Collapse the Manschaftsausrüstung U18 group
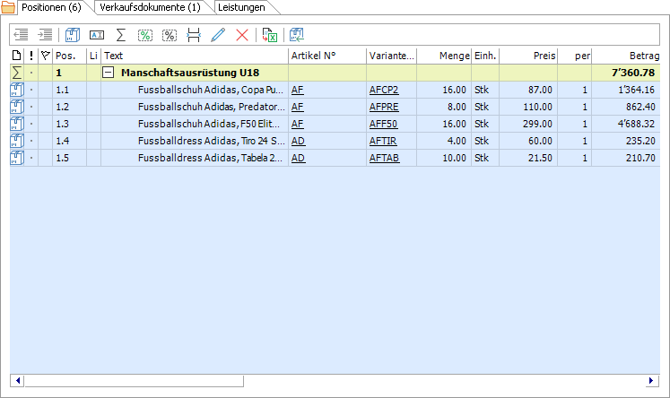 (109, 73)
